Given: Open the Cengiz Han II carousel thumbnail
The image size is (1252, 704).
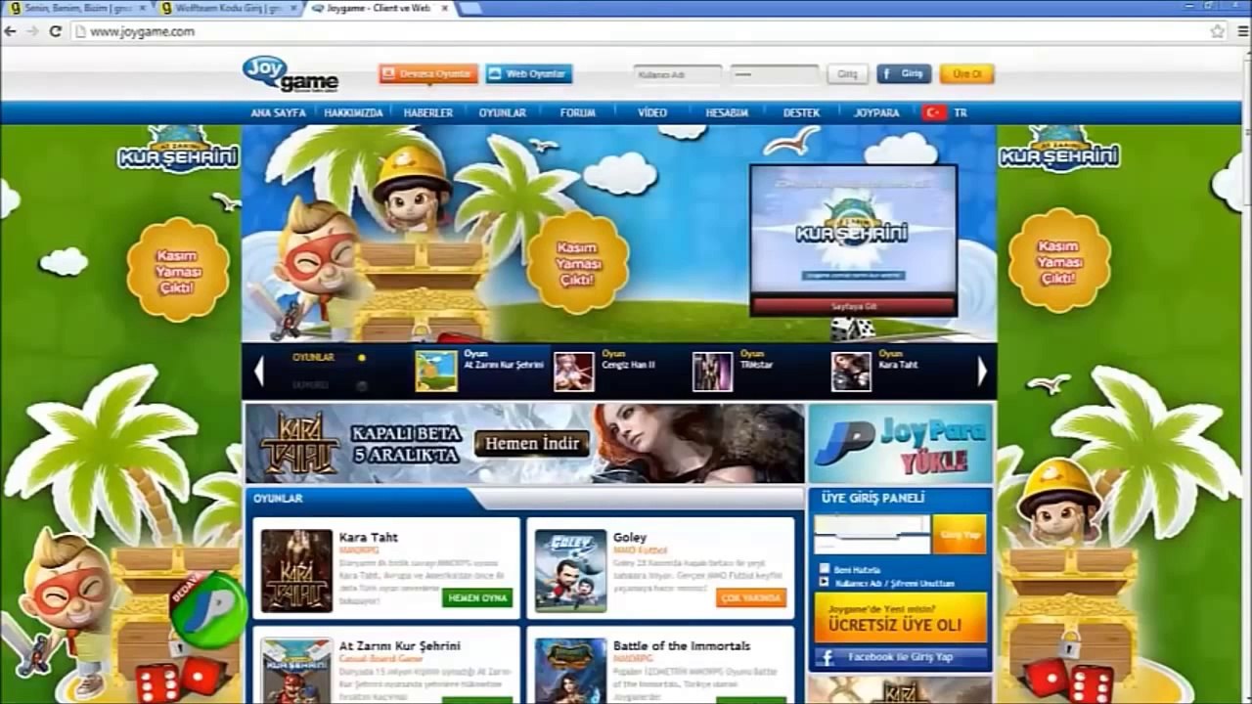Looking at the screenshot, I should tap(573, 372).
